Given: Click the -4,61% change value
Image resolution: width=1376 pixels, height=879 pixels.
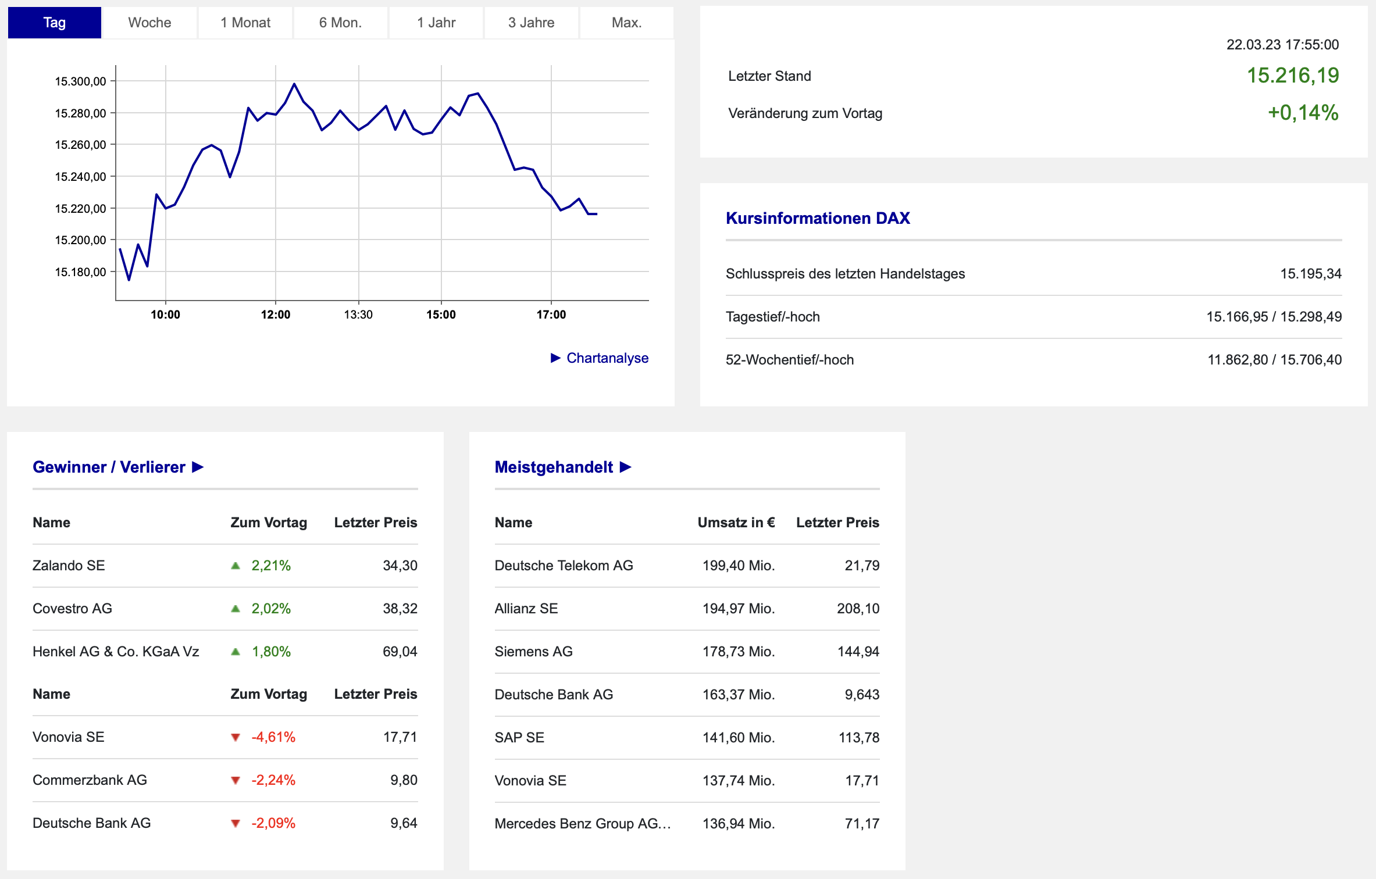Looking at the screenshot, I should pos(273,737).
